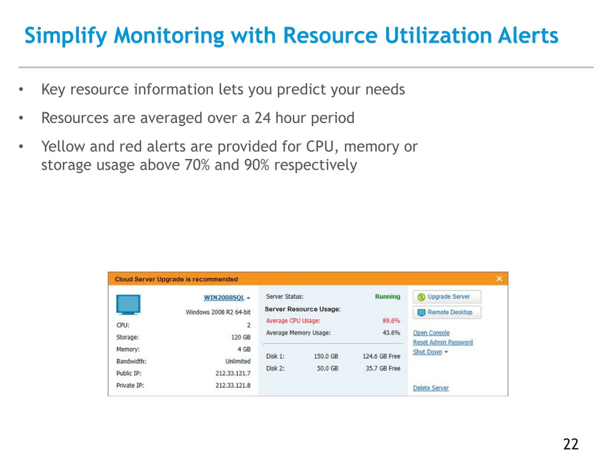The width and height of the screenshot is (612, 459).
Task: Select the Public IP address 212.33.121.7
Action: [233, 374]
